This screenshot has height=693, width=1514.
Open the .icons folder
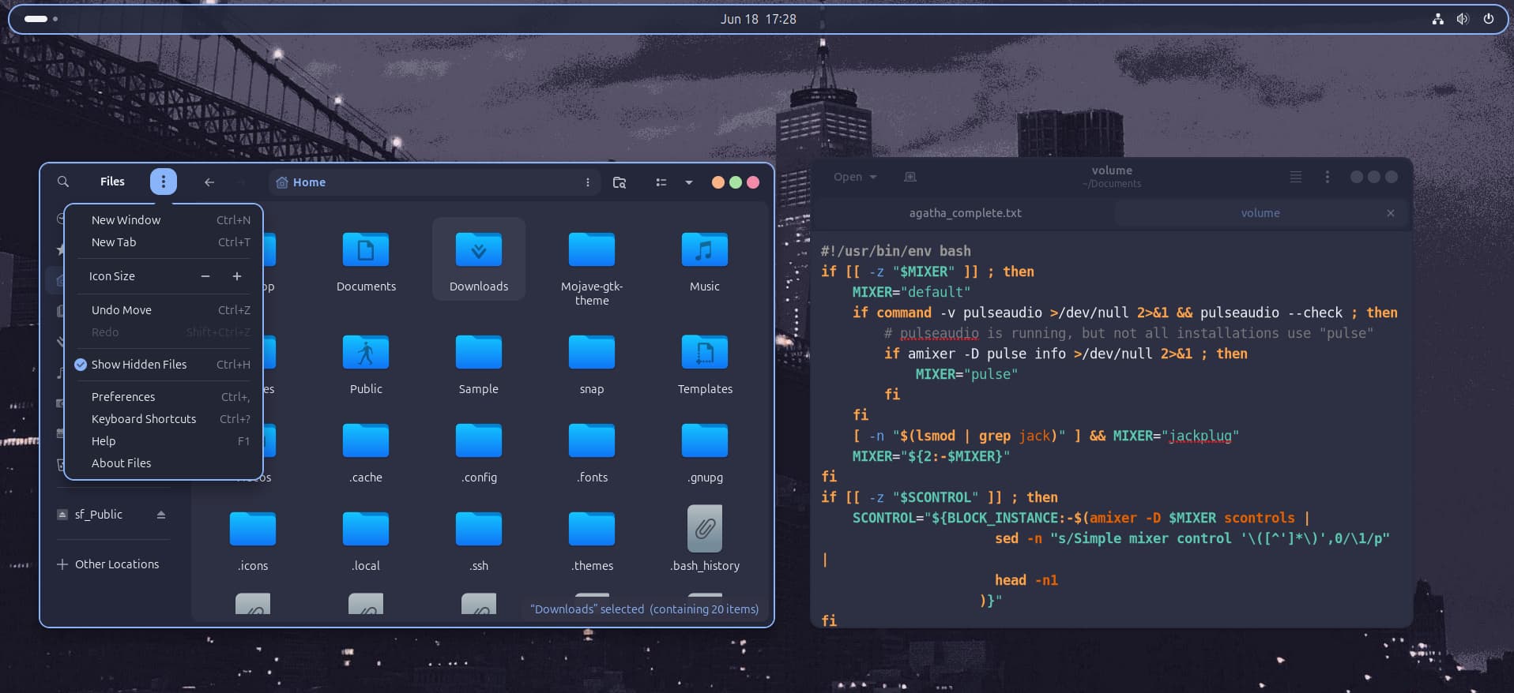pos(253,541)
